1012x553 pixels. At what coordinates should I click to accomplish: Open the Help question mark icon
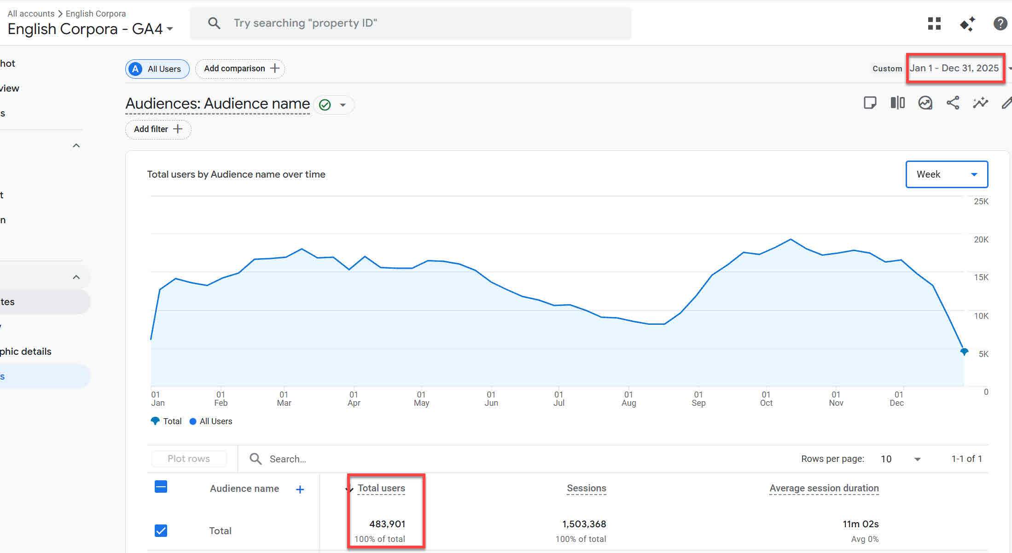click(1000, 23)
